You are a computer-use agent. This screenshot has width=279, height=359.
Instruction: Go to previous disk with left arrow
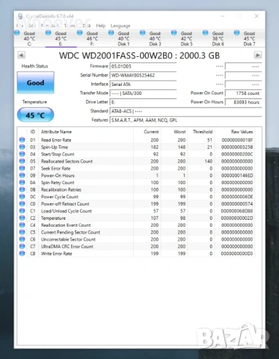click(22, 55)
